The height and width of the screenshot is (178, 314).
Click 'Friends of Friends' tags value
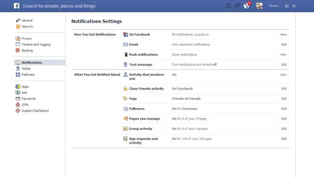[186, 99]
